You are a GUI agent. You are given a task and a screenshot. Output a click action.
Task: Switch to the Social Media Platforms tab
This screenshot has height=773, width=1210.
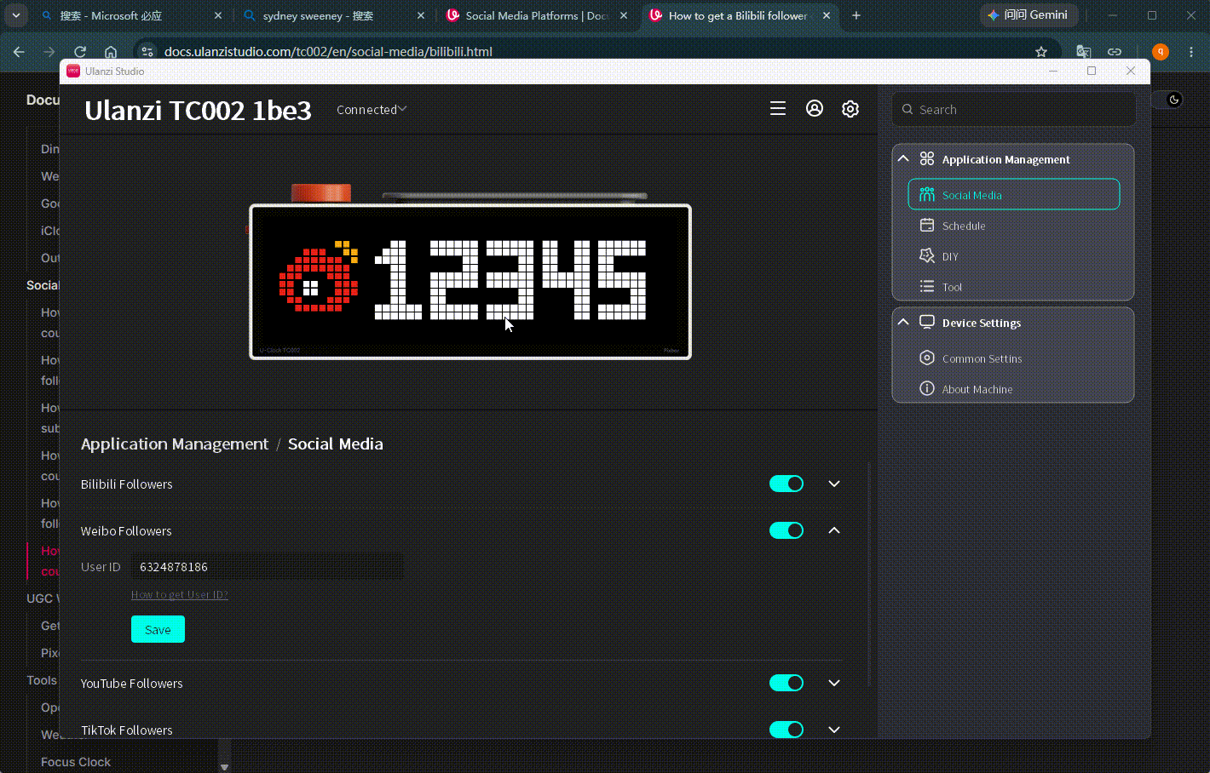[538, 15]
